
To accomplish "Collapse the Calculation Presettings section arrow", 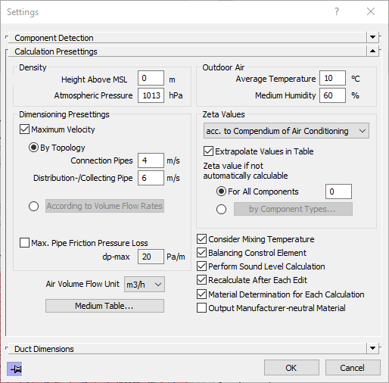I will [x=372, y=51].
